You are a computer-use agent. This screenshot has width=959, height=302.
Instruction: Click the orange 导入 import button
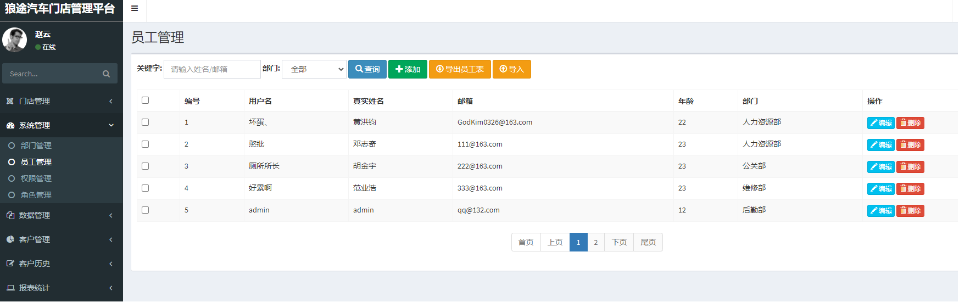512,69
